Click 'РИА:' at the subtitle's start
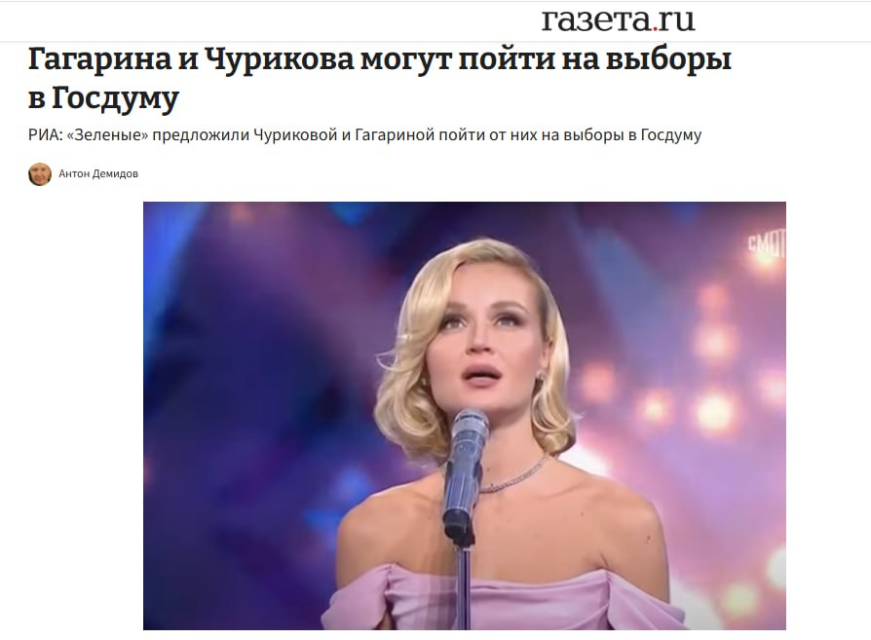Screen dimensions: 871x640 [46, 135]
